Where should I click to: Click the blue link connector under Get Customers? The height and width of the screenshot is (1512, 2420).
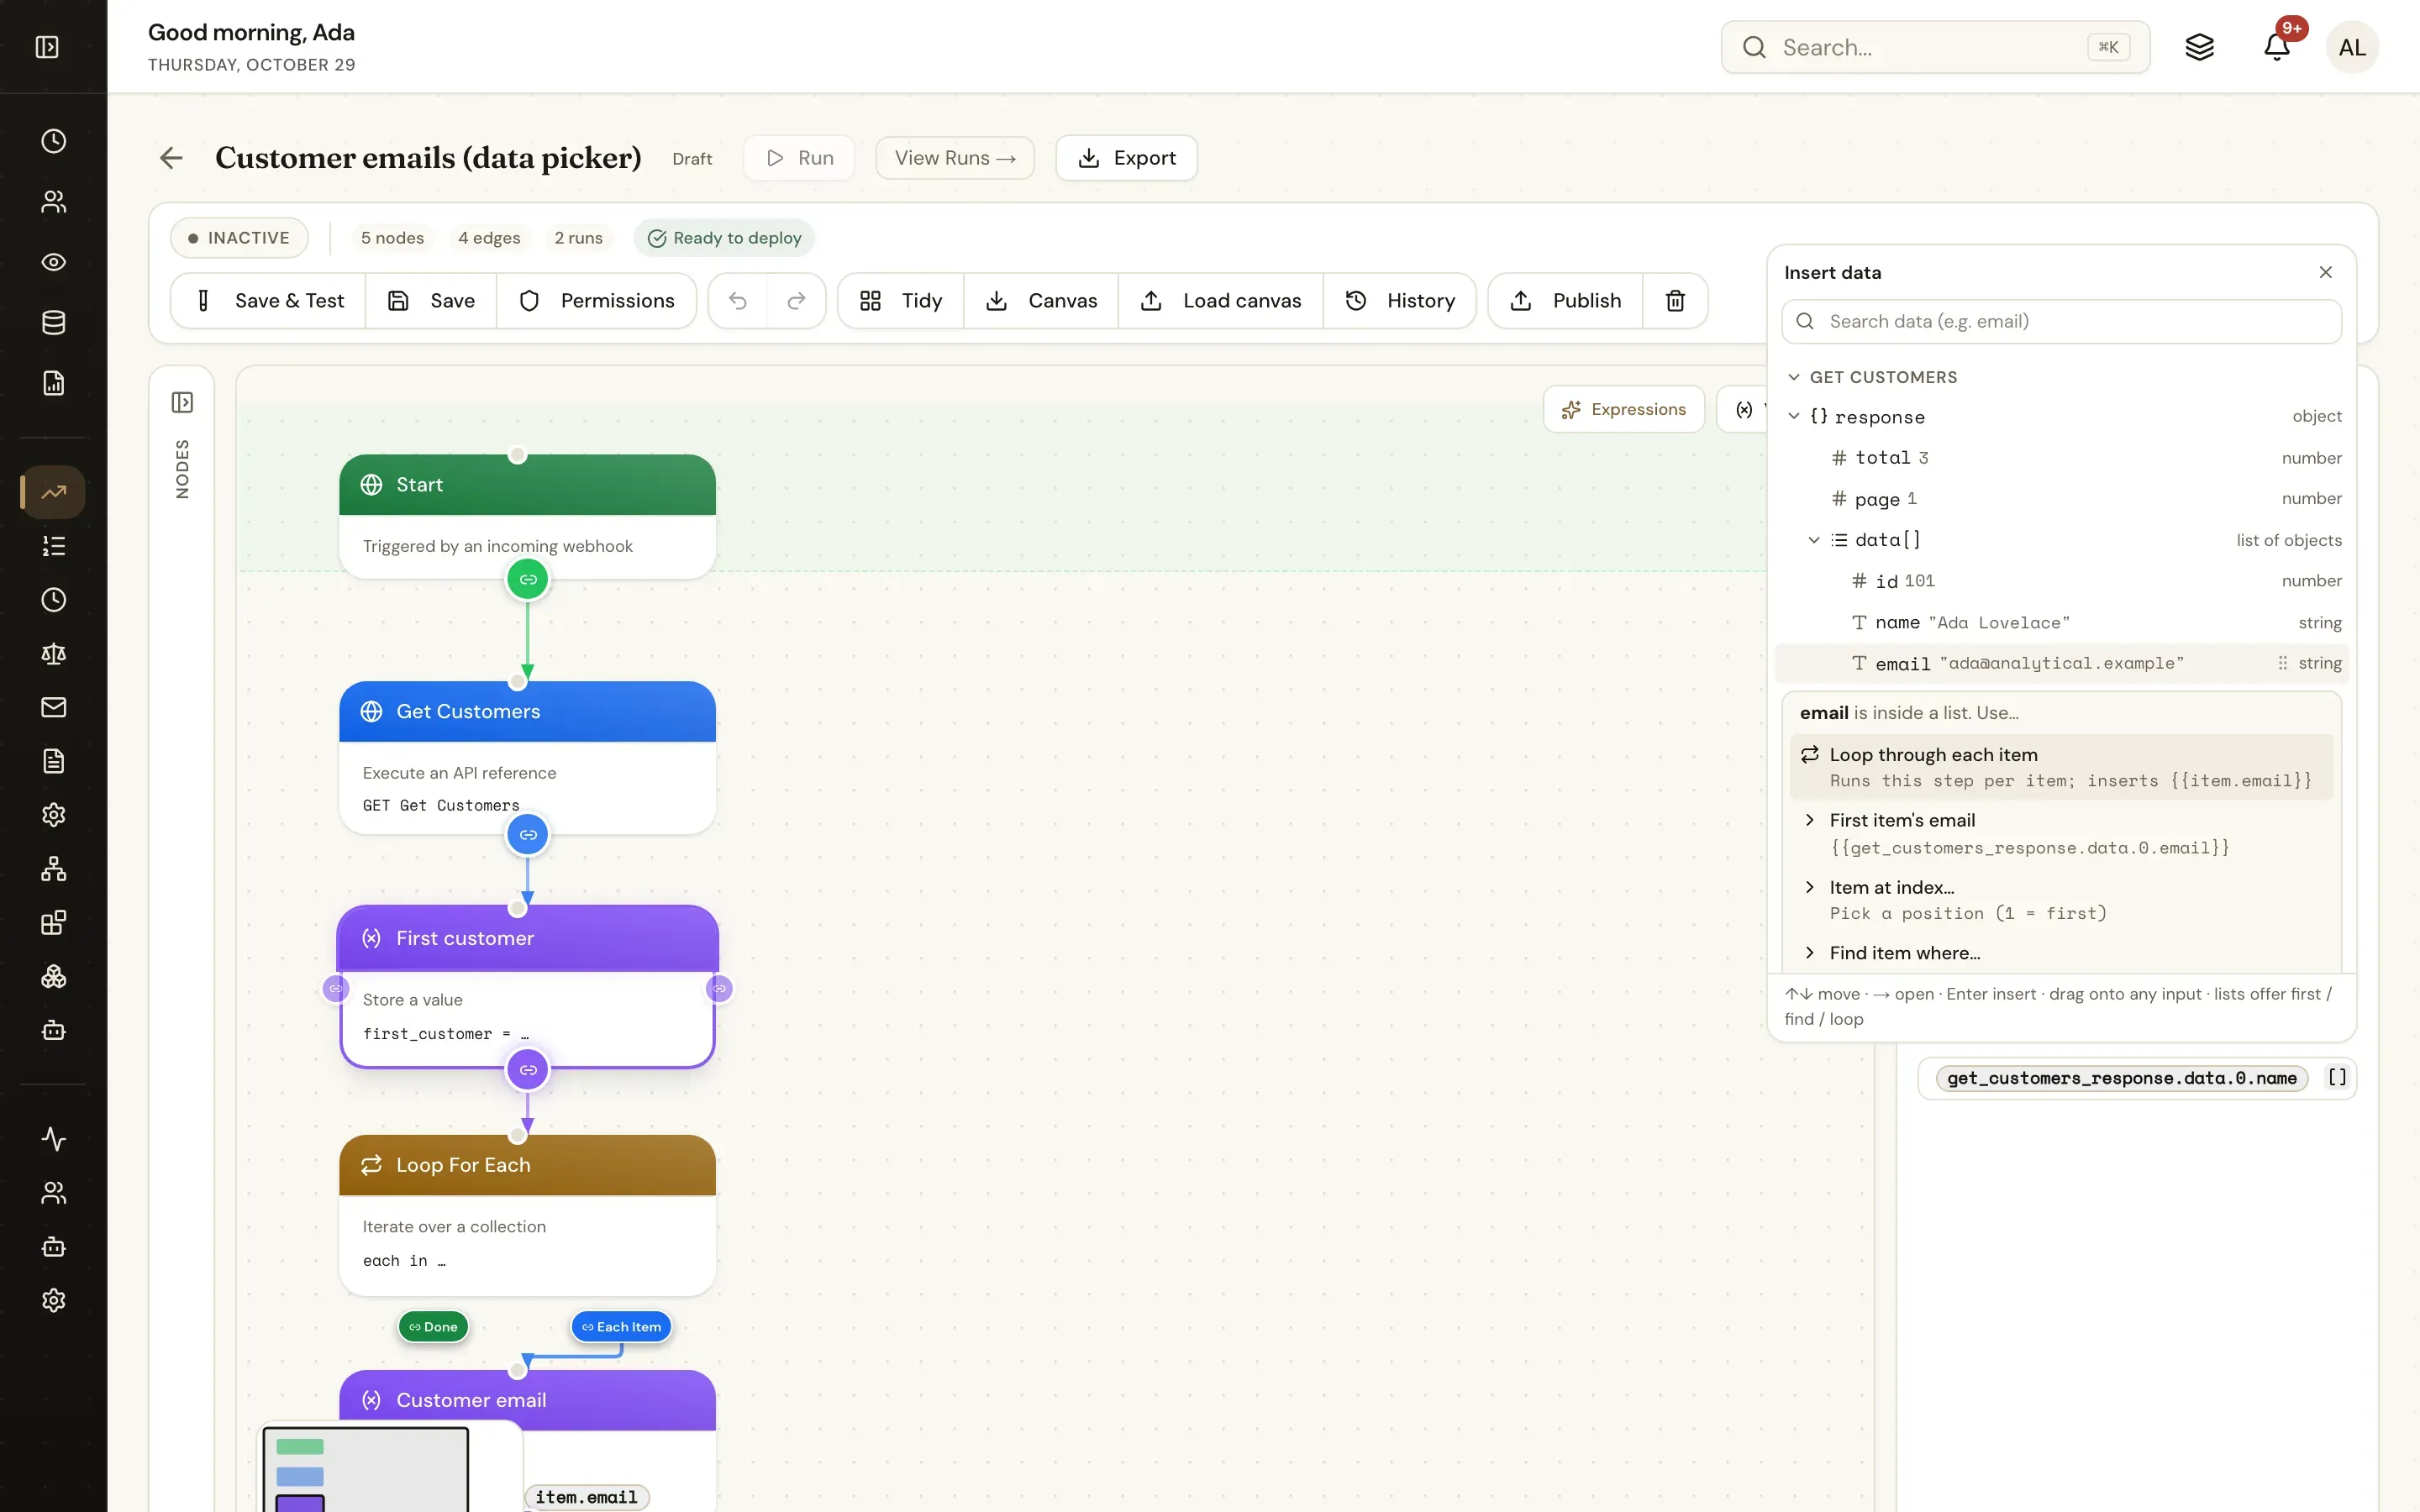(528, 834)
